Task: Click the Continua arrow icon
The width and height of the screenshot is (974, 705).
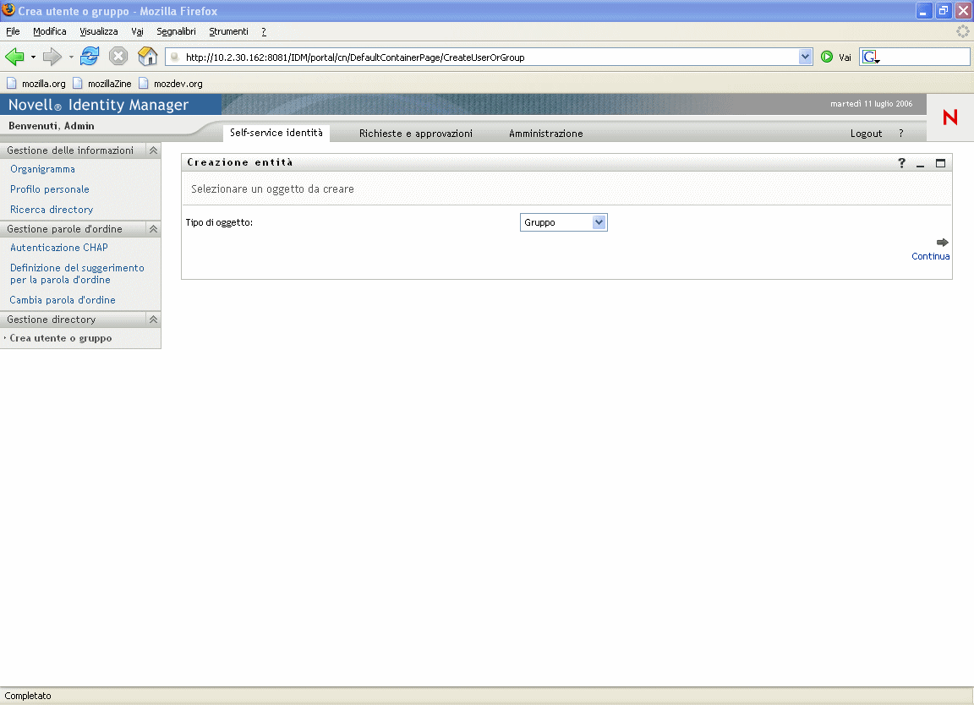Action: pos(943,243)
